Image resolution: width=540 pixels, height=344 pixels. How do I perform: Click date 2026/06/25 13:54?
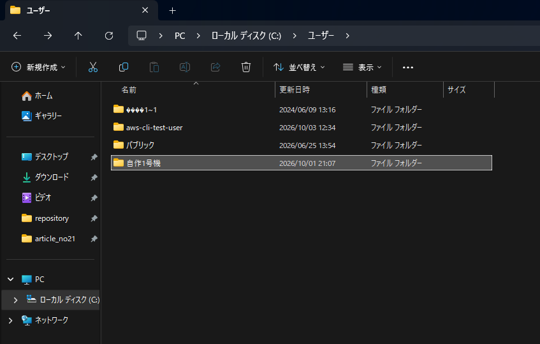[307, 146]
